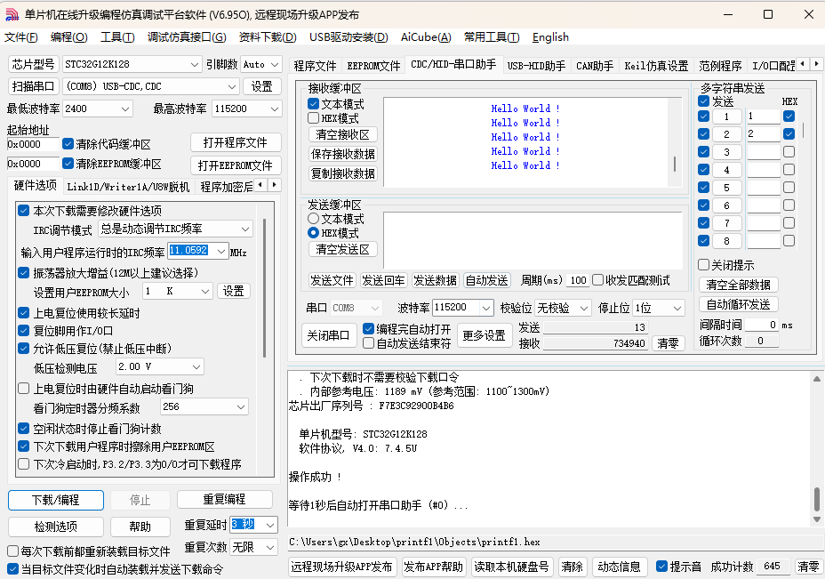Screen dimensions: 825x579
Task: Click the 检测选项 button
Action: pyautogui.click(x=56, y=527)
